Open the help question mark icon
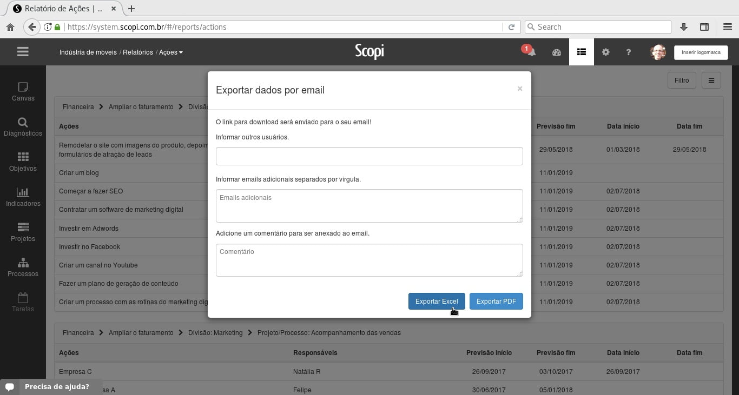739x395 pixels. [x=628, y=52]
